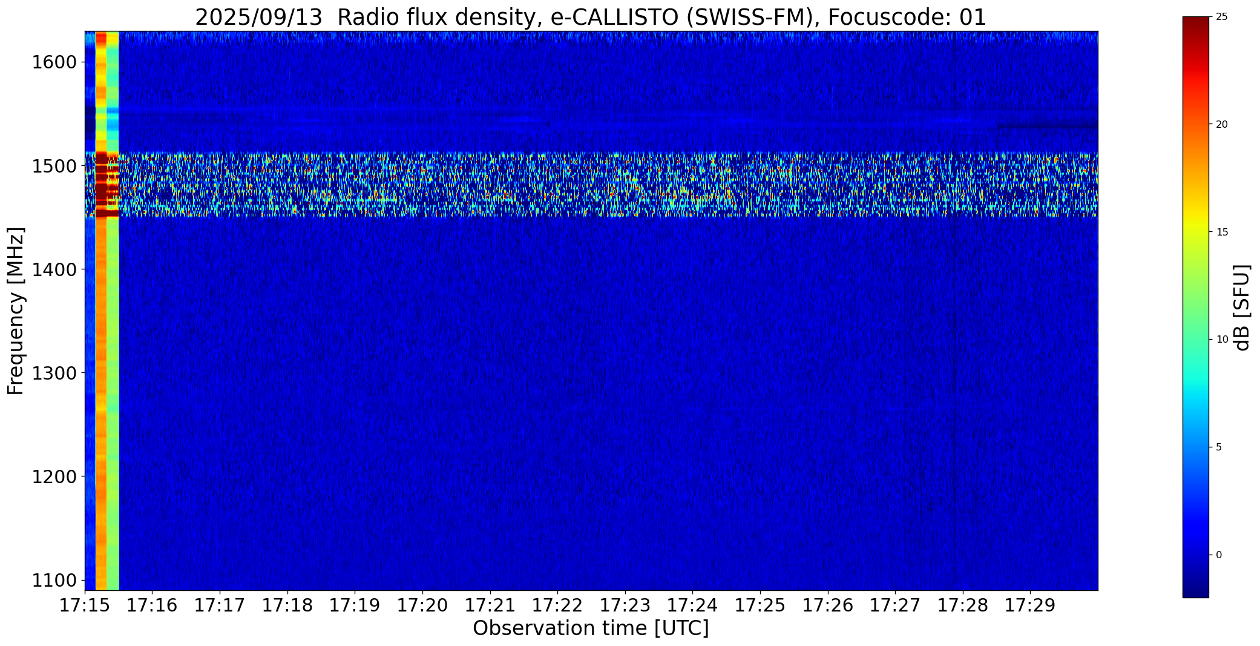Click the 17:29 time tick label
Viewport: 1260px width, 646px height.
pos(1030,605)
